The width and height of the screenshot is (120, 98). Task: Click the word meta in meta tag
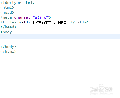(x=7, y=17)
